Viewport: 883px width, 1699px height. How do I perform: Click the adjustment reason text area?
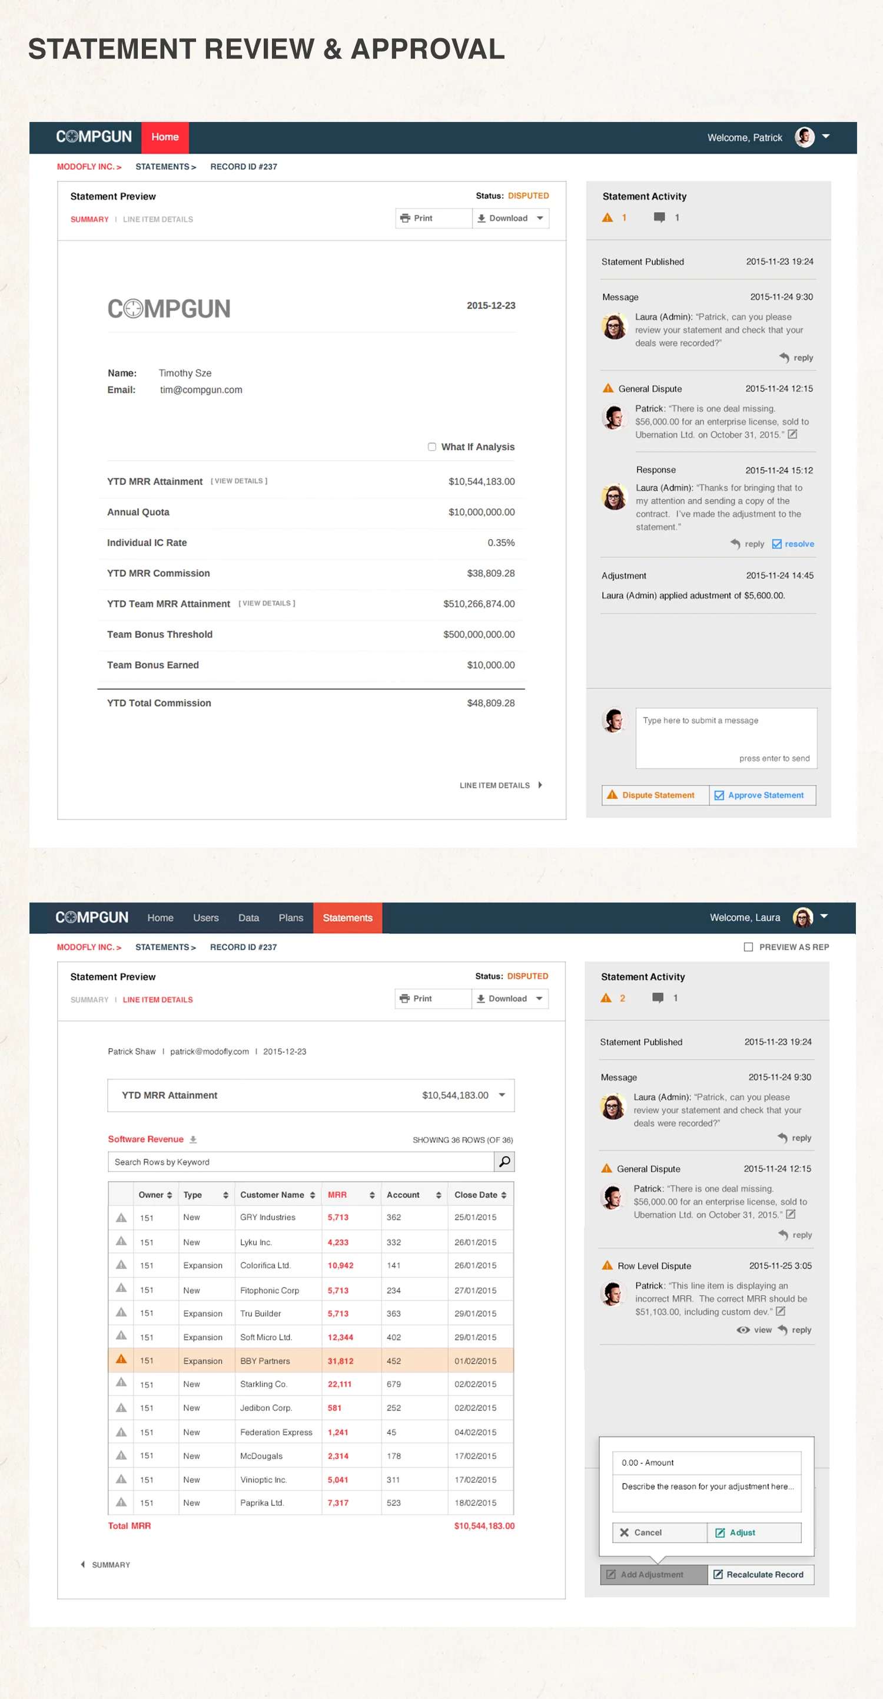click(706, 1493)
